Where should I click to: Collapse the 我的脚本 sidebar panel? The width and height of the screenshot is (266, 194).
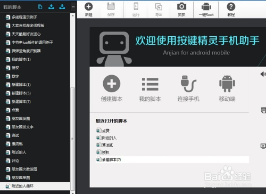pos(73,7)
